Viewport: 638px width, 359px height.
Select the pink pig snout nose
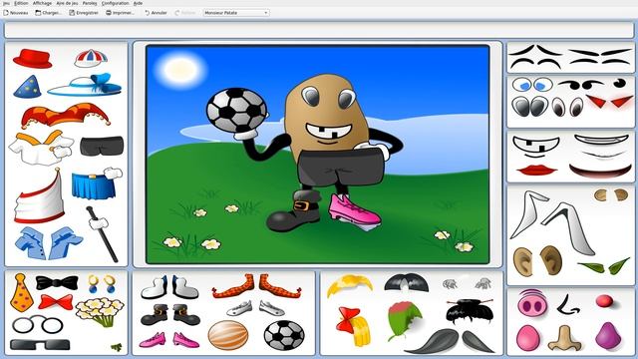tap(532, 303)
